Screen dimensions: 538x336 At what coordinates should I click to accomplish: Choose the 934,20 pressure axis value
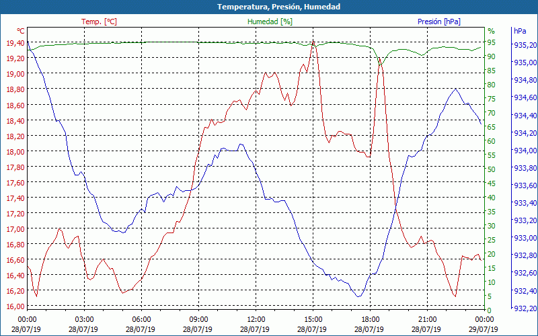point(525,132)
